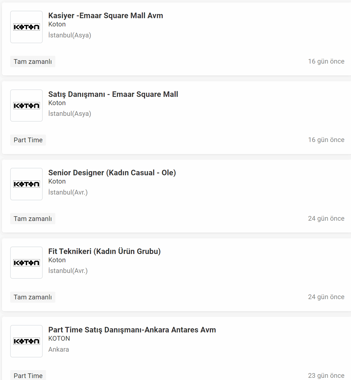This screenshot has height=380, width=351.
Task: Select Tam zamanlı tag under Senior Designer
Action: click(33, 219)
